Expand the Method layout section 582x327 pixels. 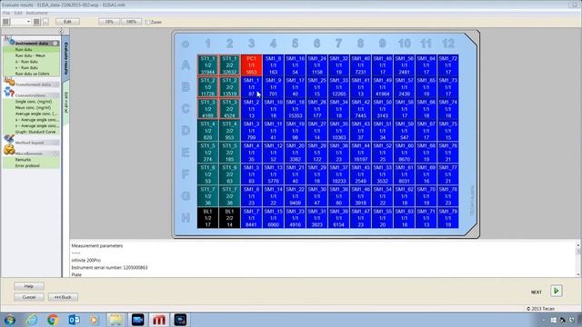coord(56,143)
